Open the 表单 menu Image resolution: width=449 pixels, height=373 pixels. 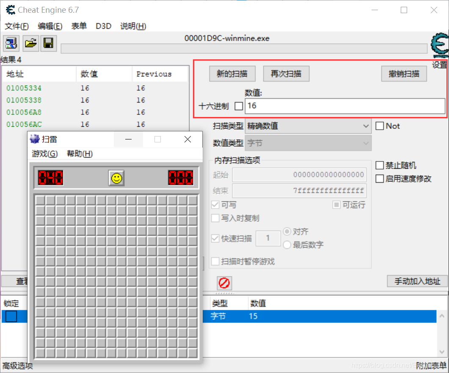pyautogui.click(x=79, y=26)
